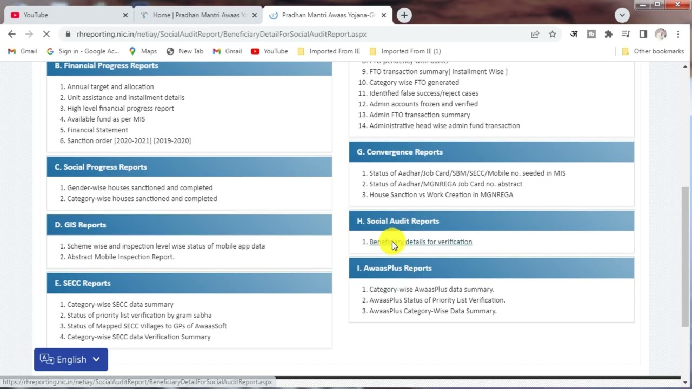Open FTO transaction summary Installment Wise

(x=438, y=71)
